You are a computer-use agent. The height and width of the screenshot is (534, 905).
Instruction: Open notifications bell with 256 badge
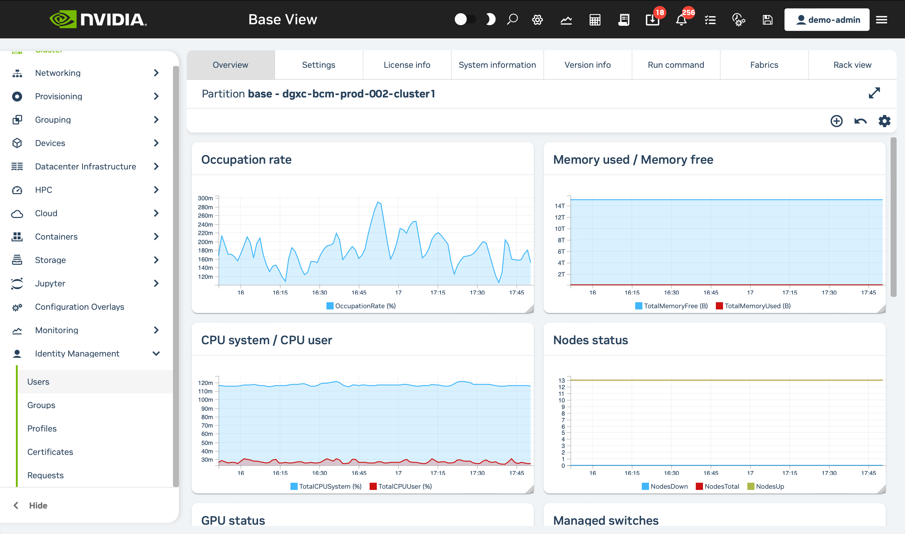(681, 19)
